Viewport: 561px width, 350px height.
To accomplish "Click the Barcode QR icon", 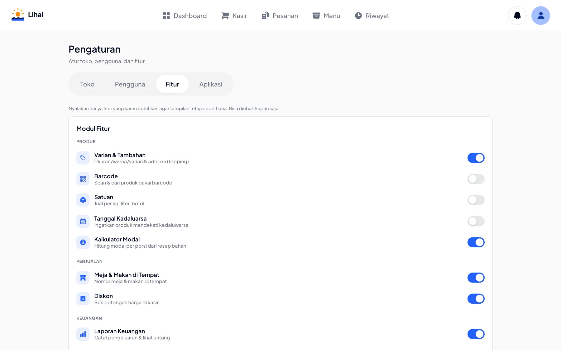I will [83, 179].
